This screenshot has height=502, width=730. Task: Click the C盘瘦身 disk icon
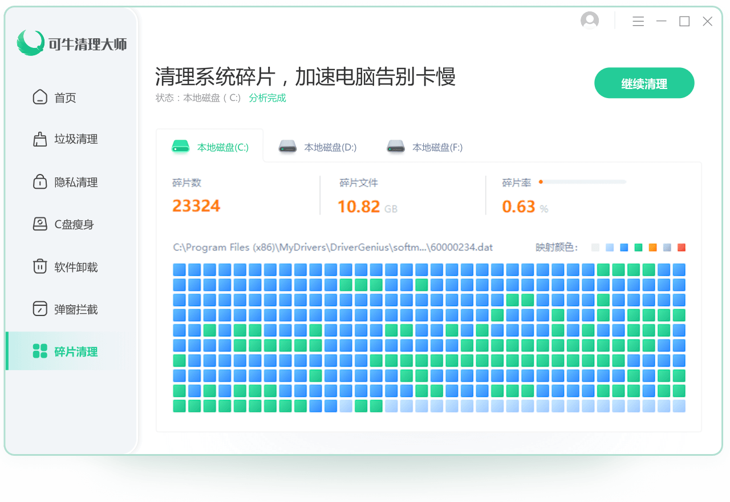tap(40, 224)
